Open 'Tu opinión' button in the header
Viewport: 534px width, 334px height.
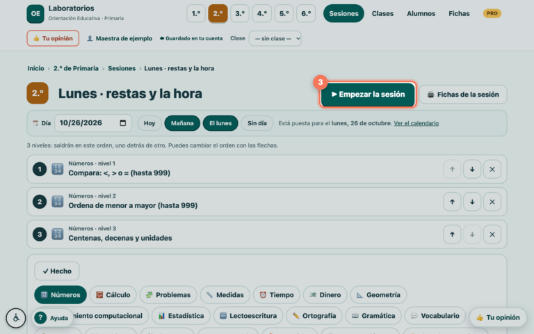pos(53,38)
